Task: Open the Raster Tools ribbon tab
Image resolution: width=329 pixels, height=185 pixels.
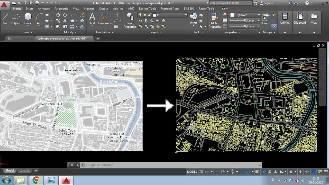Action: coord(206,8)
